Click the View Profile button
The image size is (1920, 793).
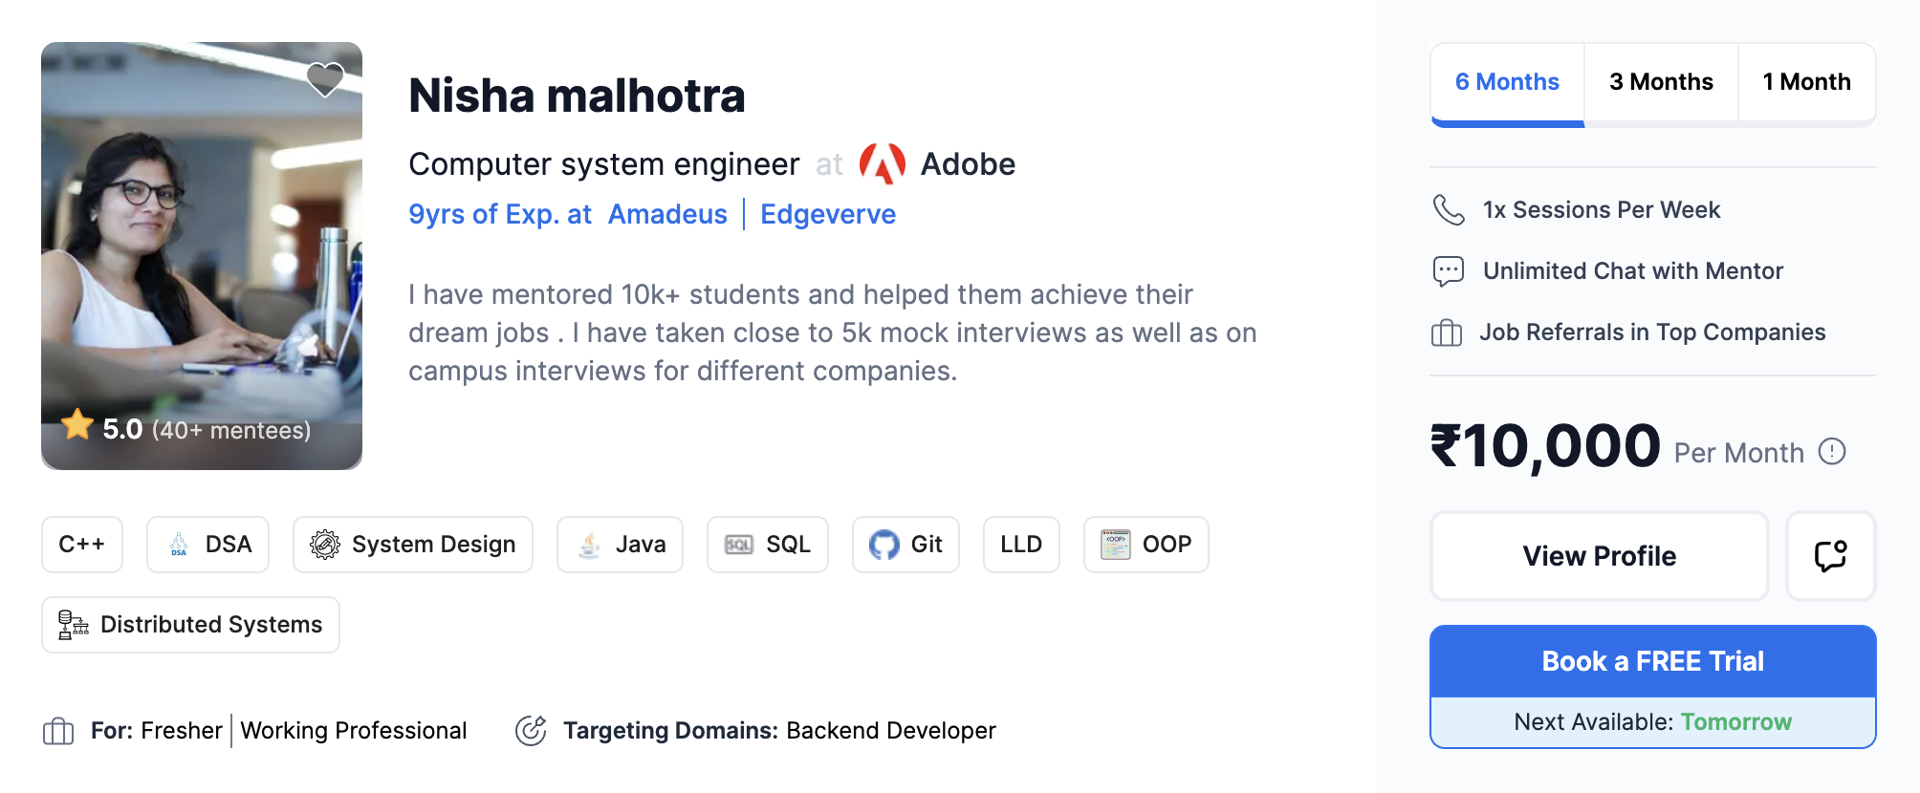pyautogui.click(x=1599, y=556)
